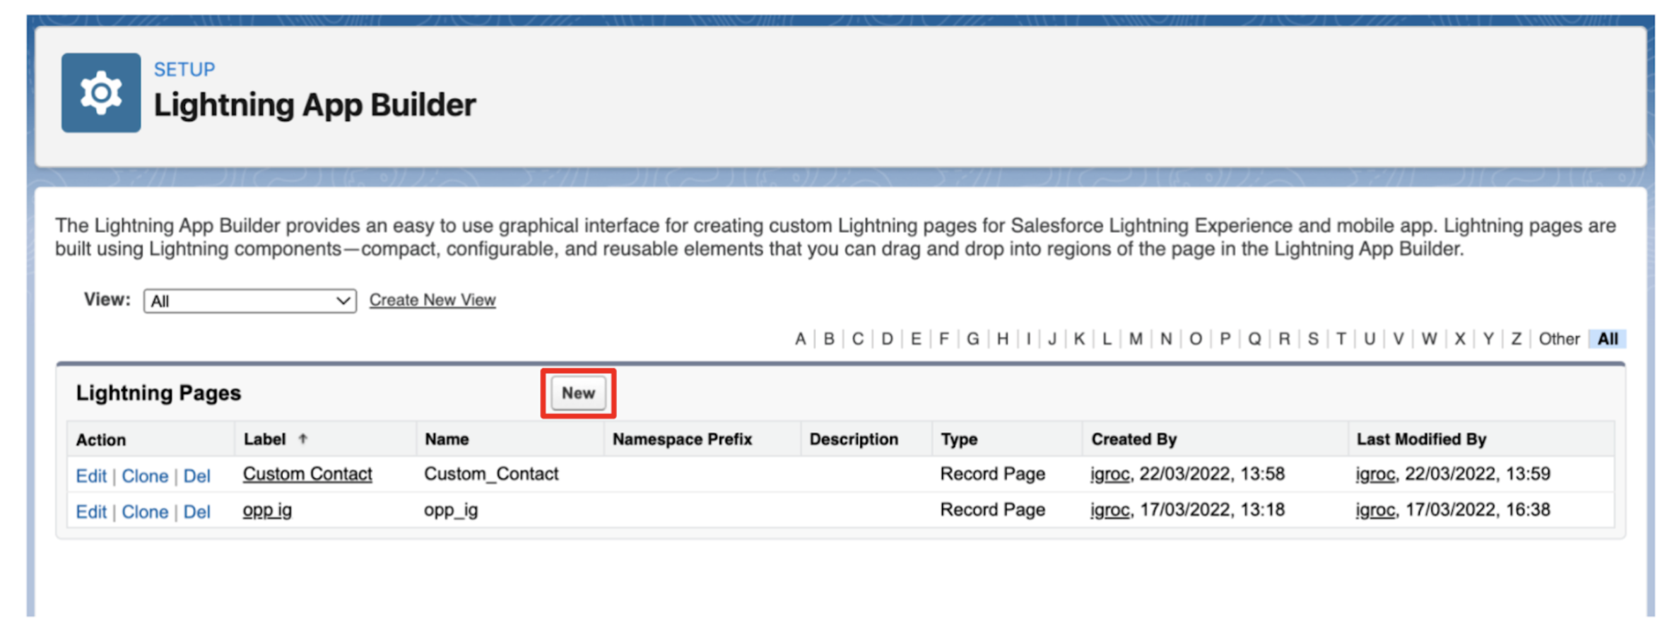Filter list by letter O

[1196, 339]
